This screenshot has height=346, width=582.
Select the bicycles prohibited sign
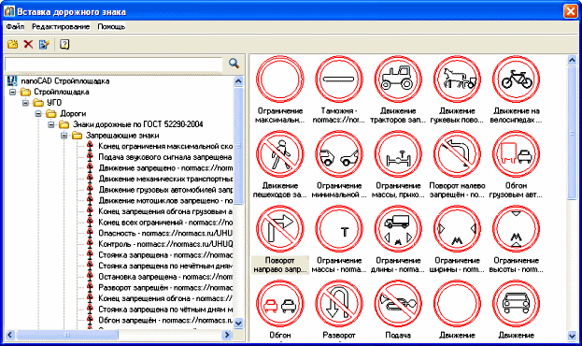[x=516, y=79]
